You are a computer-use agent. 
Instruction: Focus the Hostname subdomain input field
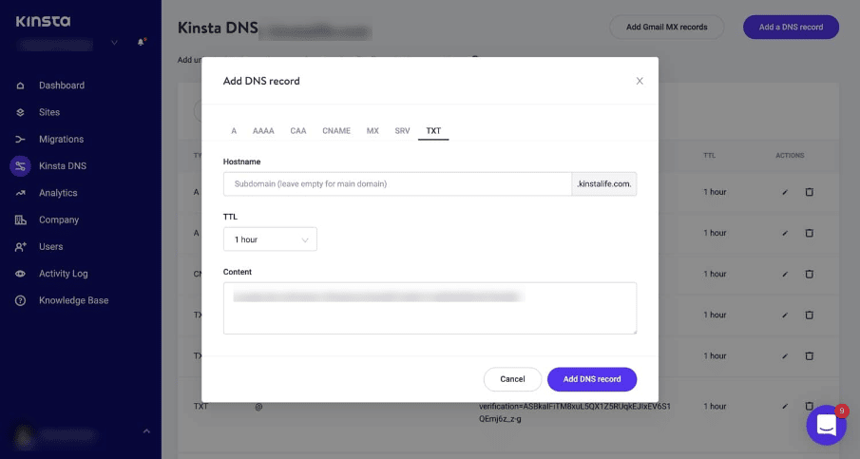[397, 184]
